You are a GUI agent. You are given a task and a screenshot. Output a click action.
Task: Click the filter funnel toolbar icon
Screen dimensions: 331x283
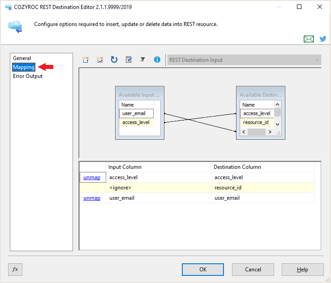(x=143, y=60)
